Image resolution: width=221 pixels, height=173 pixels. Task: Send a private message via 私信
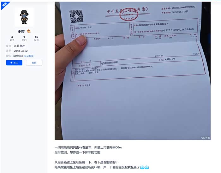coord(34,63)
